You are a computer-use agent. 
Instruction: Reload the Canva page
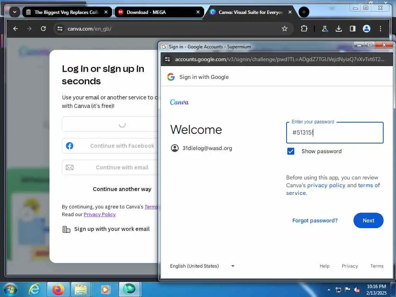43,29
